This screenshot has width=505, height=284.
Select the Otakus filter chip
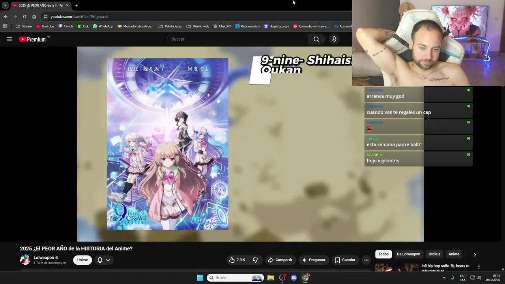tap(434, 254)
